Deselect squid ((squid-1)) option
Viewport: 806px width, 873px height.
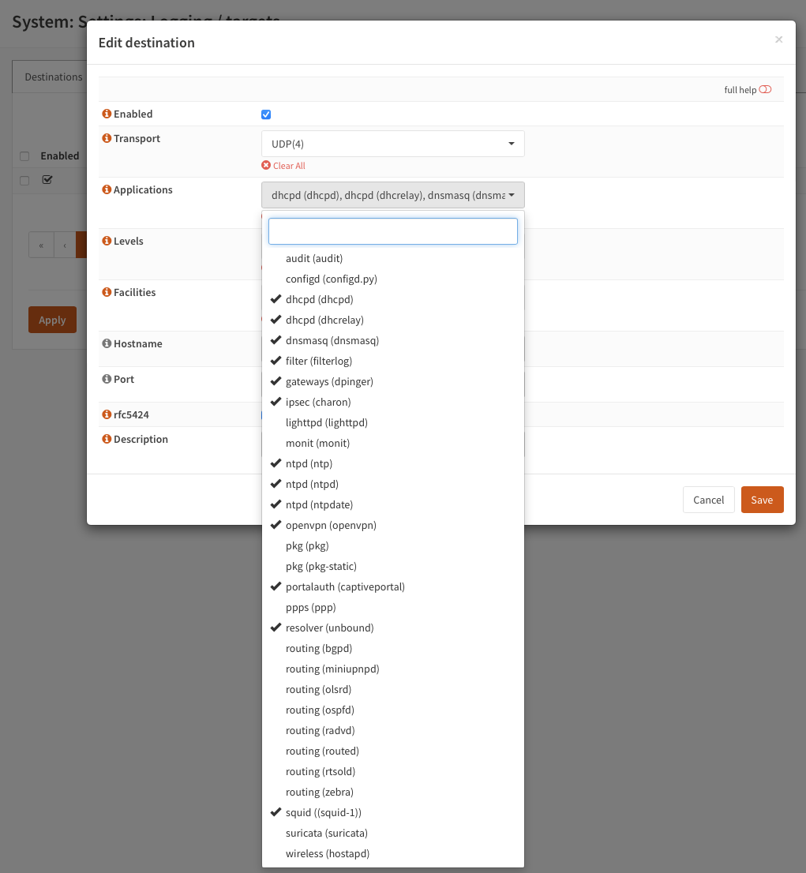(392, 812)
